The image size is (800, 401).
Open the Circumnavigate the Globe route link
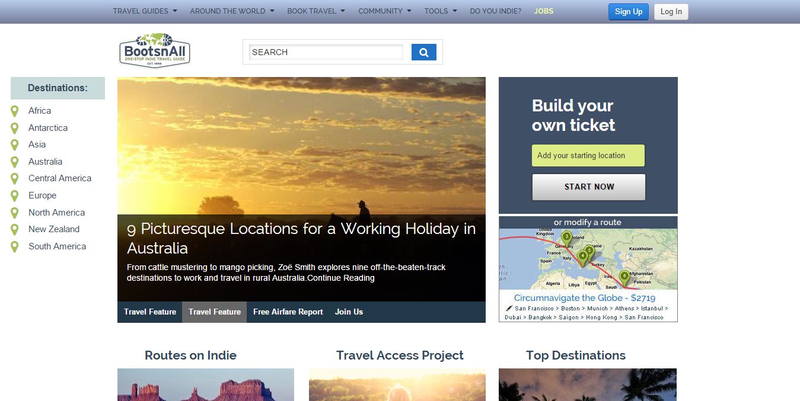coord(585,298)
